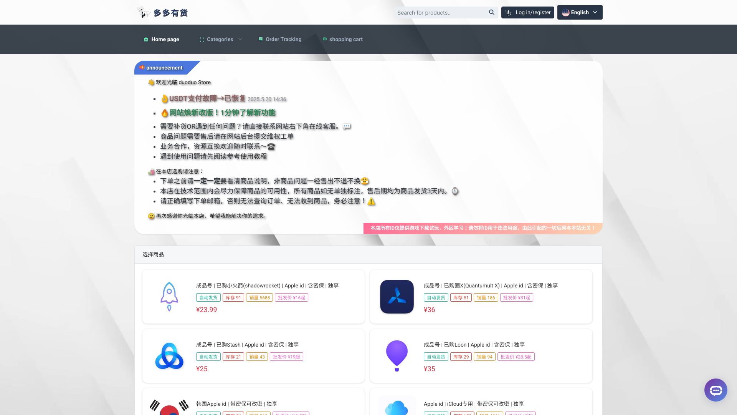Click the ¥35 price
Screen dimensions: 737x415
pyautogui.click(x=429, y=369)
